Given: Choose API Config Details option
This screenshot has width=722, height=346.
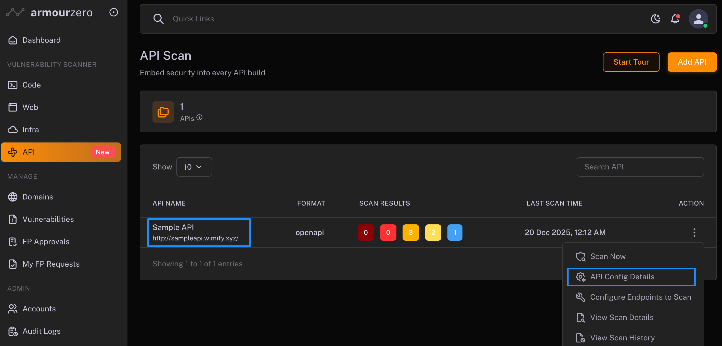Looking at the screenshot, I should [x=622, y=277].
